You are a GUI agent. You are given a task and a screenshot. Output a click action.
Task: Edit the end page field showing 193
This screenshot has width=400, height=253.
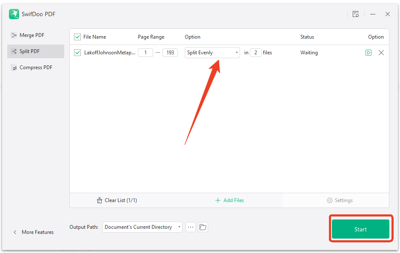(x=170, y=53)
